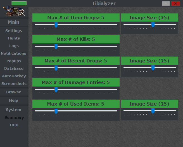Open the Settings page
Screen dimensions: 183x147
point(14,31)
